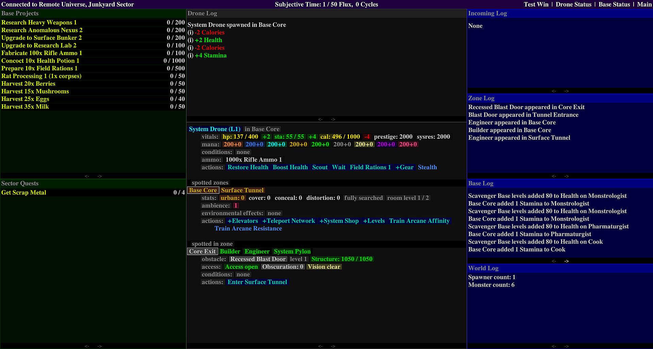Open the +System Shop list

point(339,221)
